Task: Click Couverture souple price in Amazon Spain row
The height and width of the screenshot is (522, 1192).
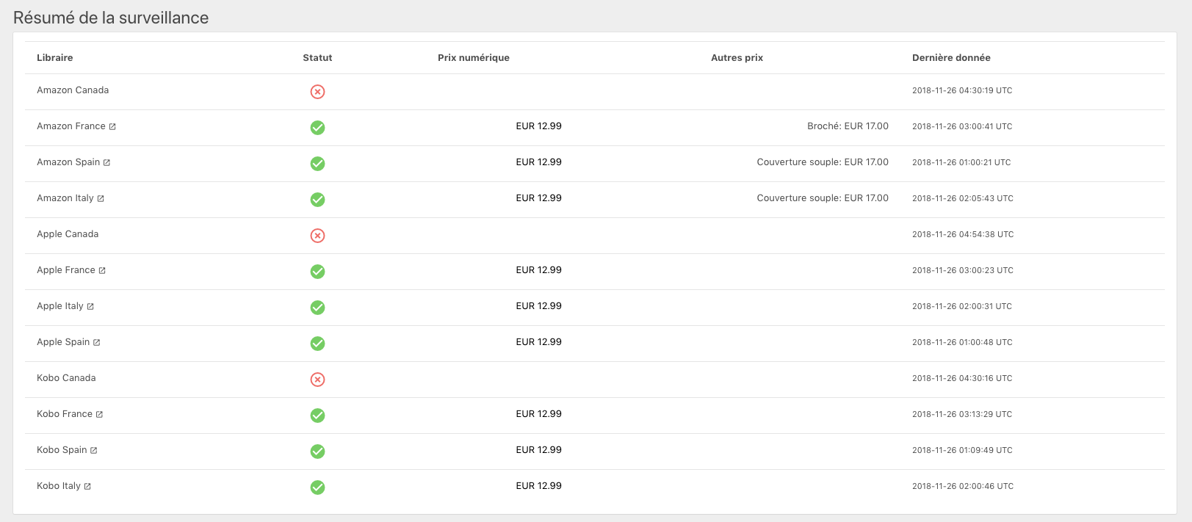Action: (x=823, y=162)
